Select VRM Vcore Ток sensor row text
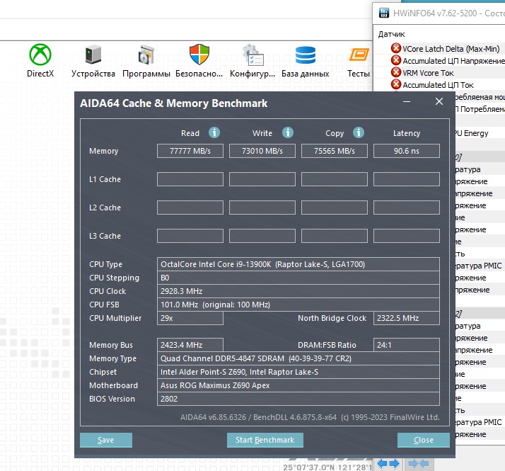Viewport: 505px width, 471px height. (428, 73)
